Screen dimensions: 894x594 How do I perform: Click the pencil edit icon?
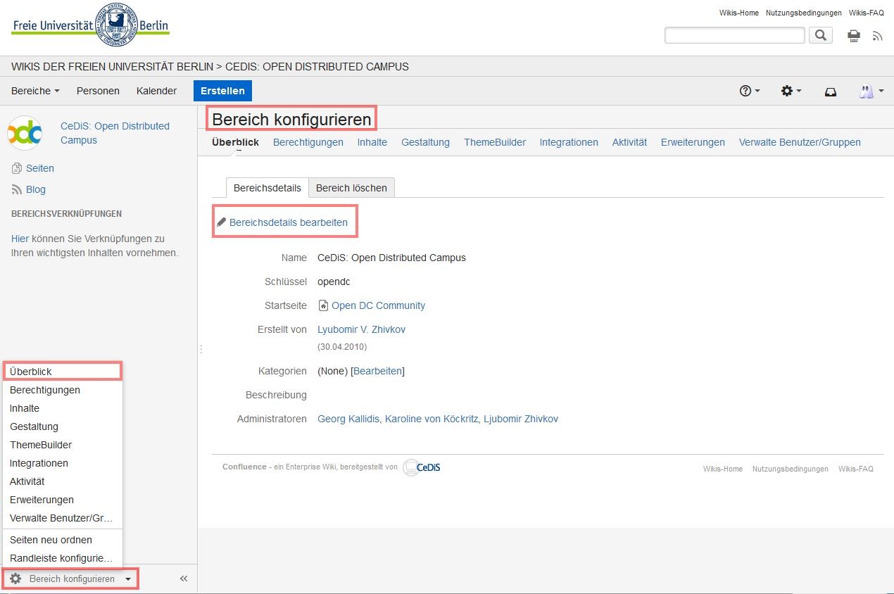pyautogui.click(x=222, y=222)
